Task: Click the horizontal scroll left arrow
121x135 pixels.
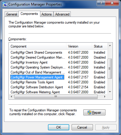Action: click(11, 97)
